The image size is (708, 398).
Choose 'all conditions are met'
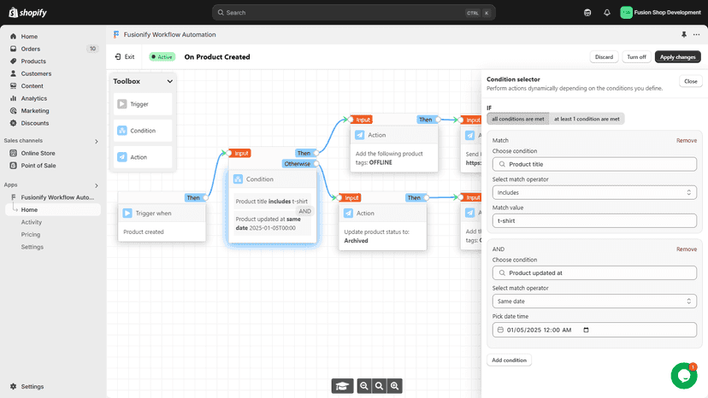point(518,119)
